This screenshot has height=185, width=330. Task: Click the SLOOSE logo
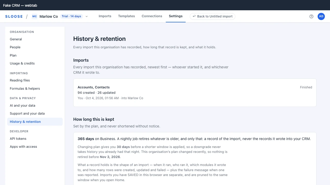click(x=14, y=16)
